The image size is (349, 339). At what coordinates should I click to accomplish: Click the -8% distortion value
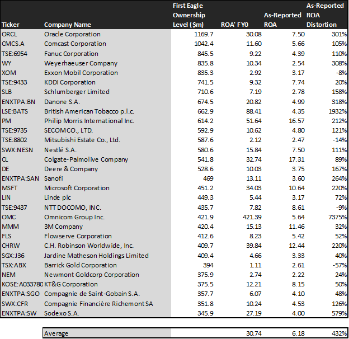tap(341, 73)
